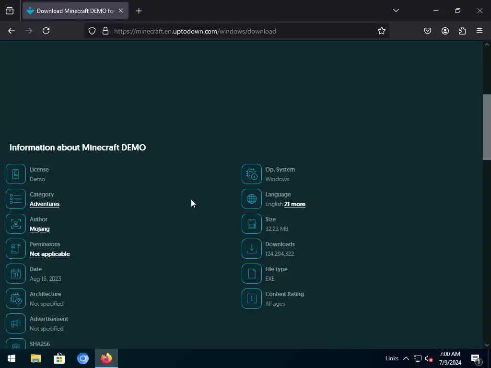Viewport: 491px width, 368px height.
Task: Open the Save to Pocket button
Action: coord(427,31)
